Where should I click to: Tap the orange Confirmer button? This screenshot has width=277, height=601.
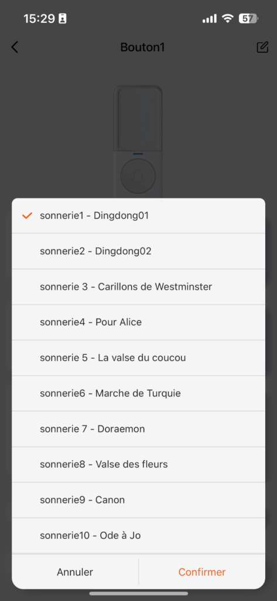(x=202, y=572)
